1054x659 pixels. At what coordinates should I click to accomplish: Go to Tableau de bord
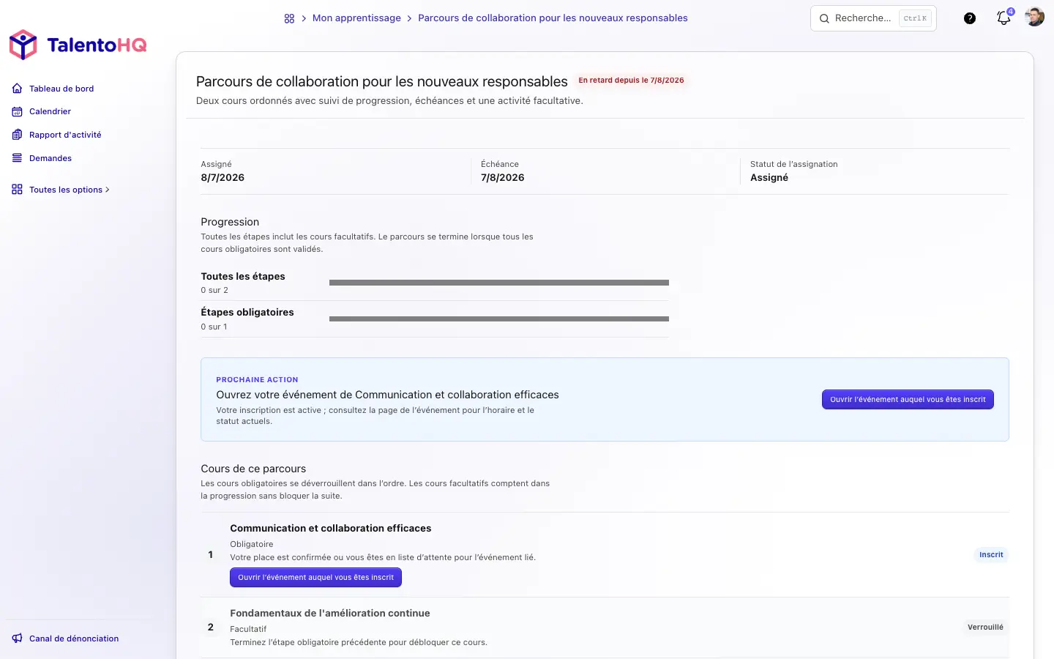click(61, 89)
